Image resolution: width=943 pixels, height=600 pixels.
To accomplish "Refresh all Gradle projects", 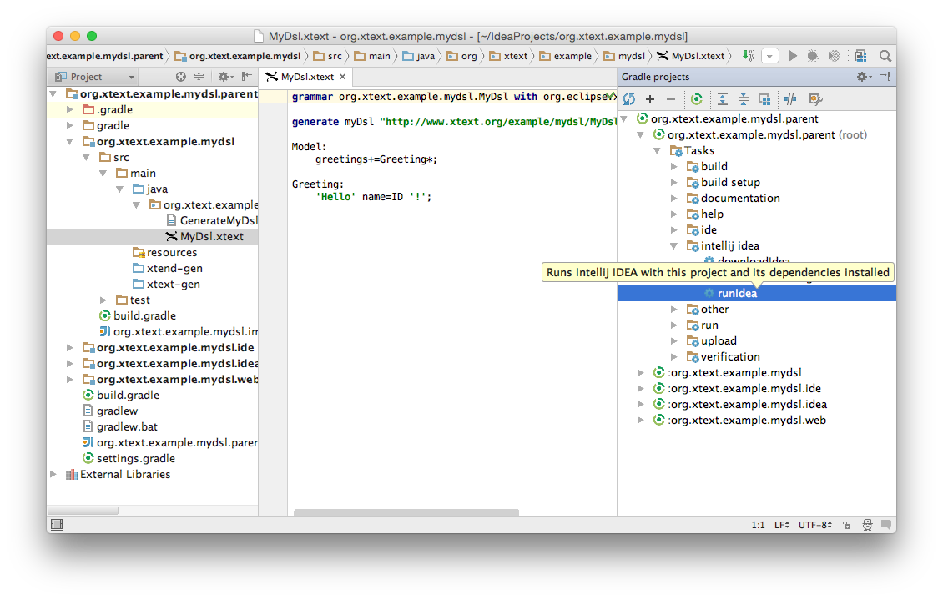I will point(629,99).
